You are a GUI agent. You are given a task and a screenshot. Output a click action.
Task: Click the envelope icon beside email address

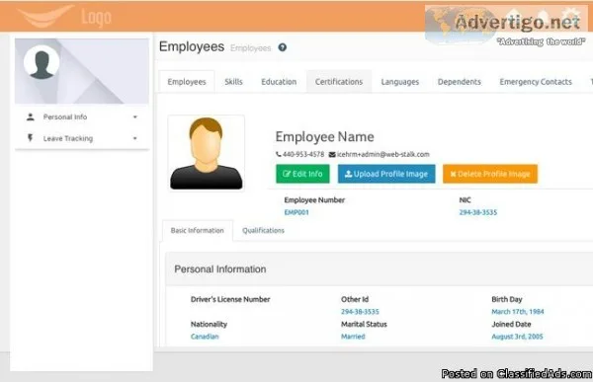click(x=332, y=154)
